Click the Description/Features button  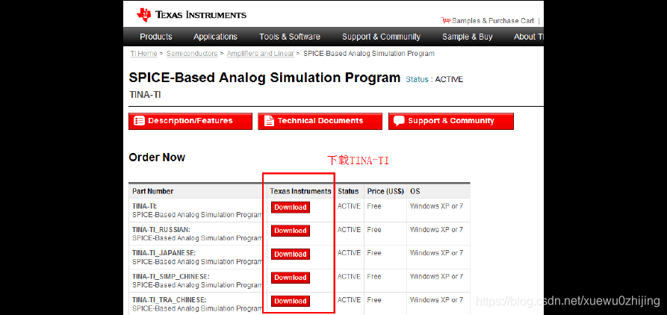pyautogui.click(x=190, y=121)
